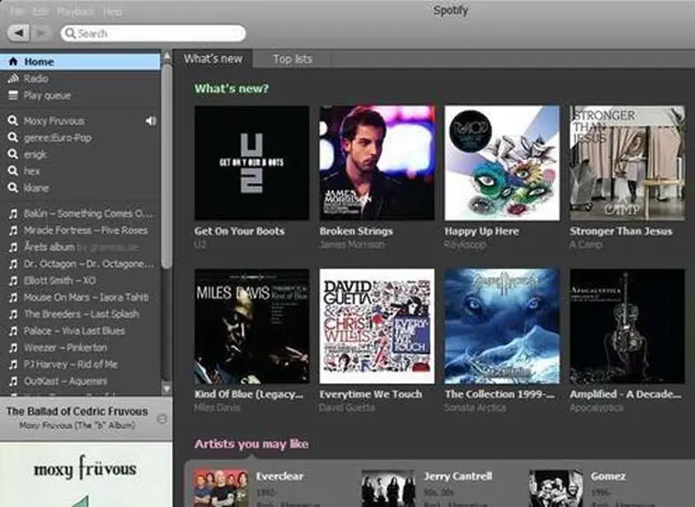
Task: Click the sidebar scrollbar down arrow
Action: click(x=167, y=389)
